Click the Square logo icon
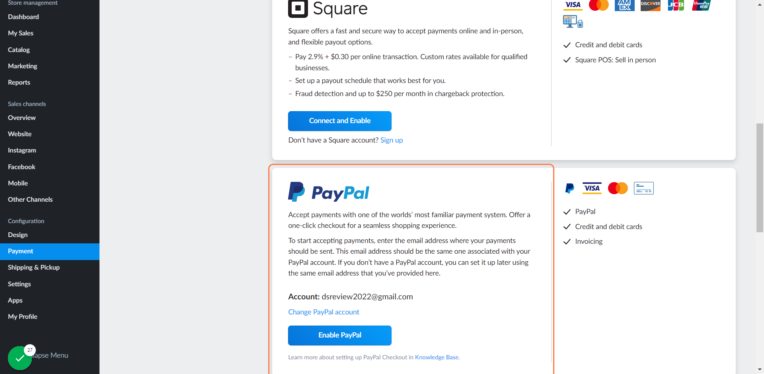 click(x=298, y=8)
